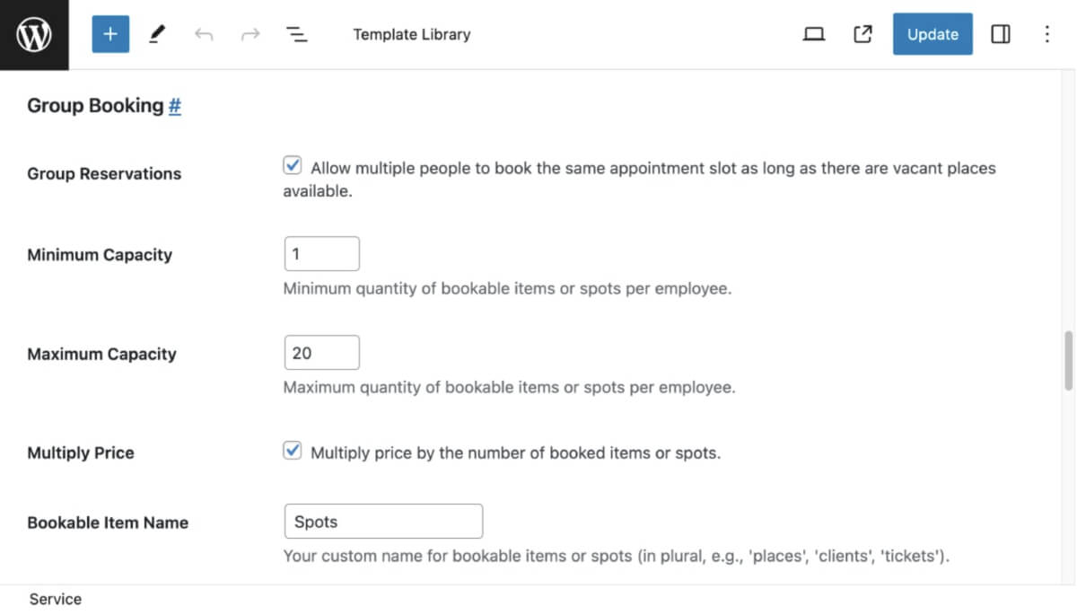Click the Template Library title

tap(412, 34)
